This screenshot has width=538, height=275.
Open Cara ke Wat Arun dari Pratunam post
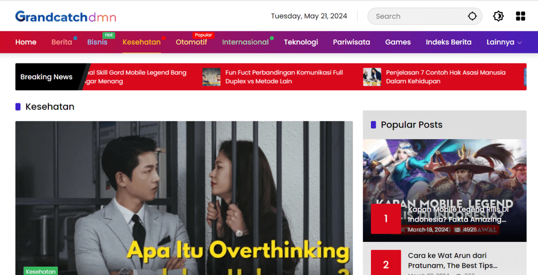coord(452,261)
